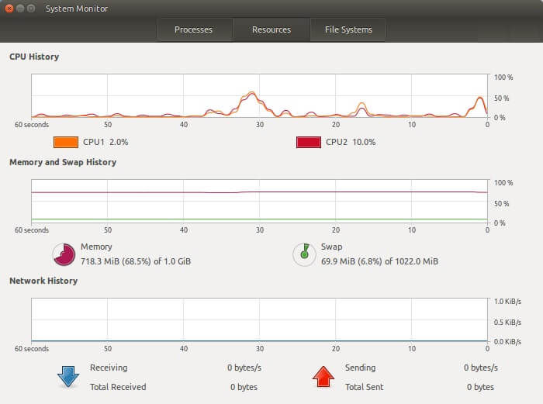
Task: Click the memory 718.3 MiB usage text
Action: [136, 261]
